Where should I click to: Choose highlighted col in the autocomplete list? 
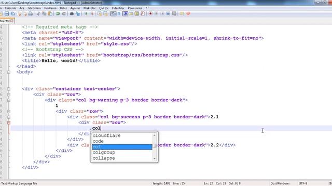pos(122,147)
